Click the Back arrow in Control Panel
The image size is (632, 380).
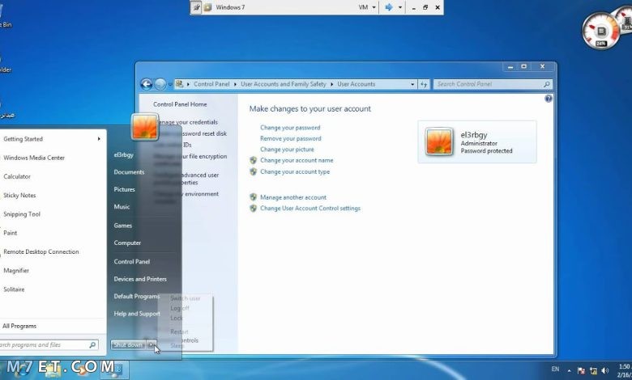pyautogui.click(x=147, y=84)
